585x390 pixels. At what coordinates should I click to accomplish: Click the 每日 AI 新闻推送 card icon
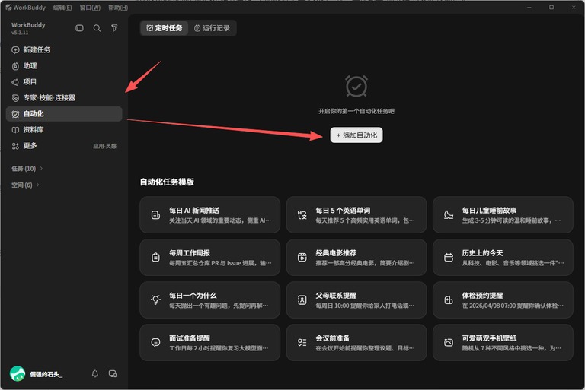click(155, 215)
